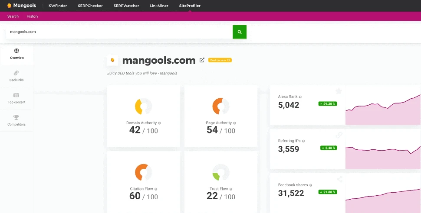
Task: Click the star icon on Alexa Rank card
Action: click(x=339, y=91)
